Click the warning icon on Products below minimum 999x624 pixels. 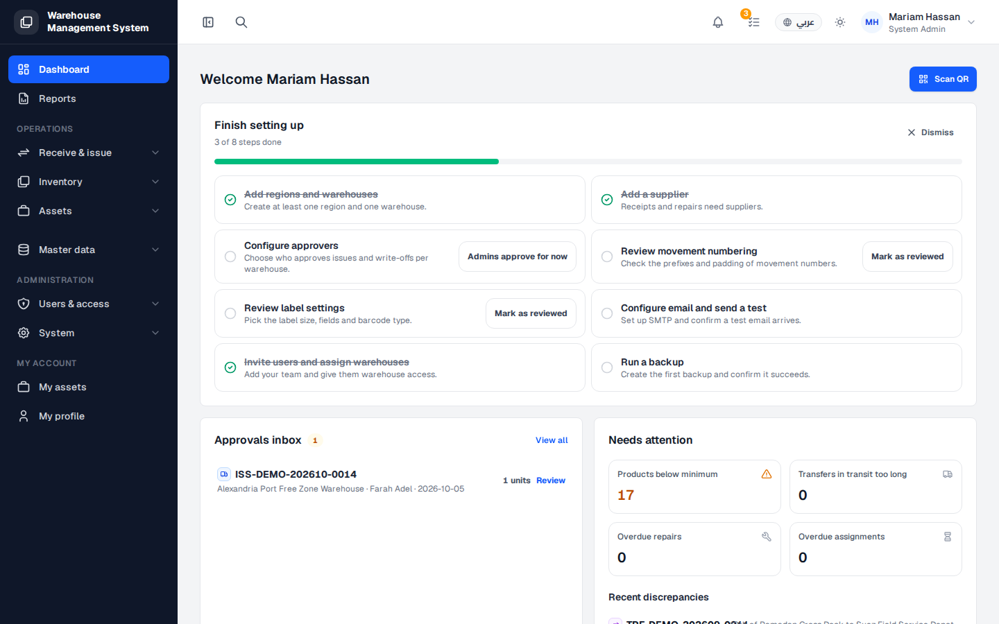767,474
